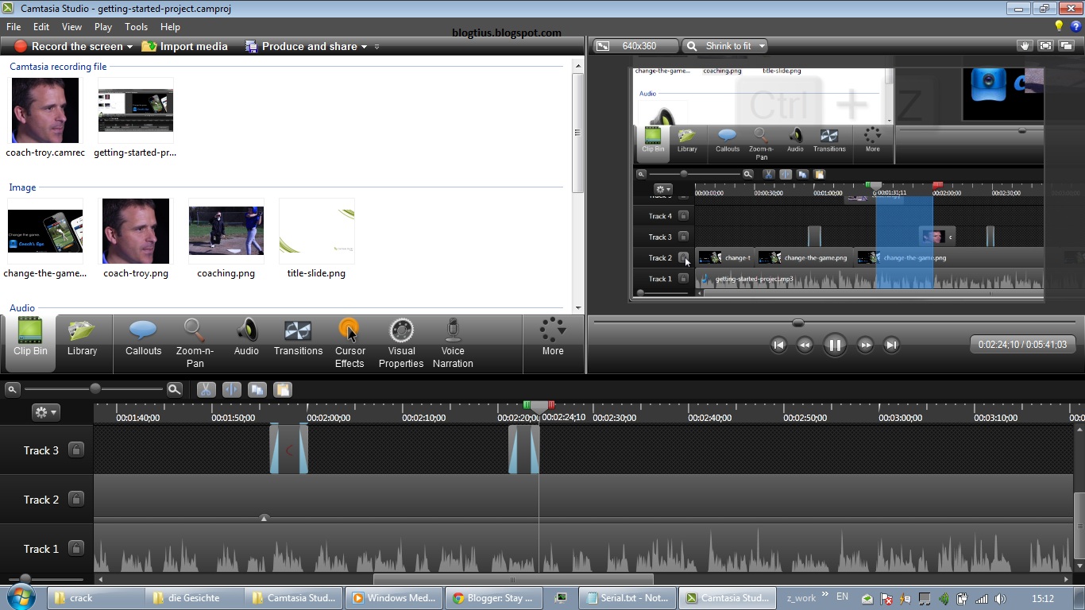Click the Split tool on timeline toolbar
The image size is (1085, 610).
point(231,389)
